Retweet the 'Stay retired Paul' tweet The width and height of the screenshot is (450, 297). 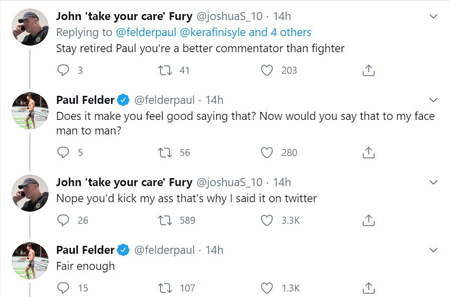point(165,71)
